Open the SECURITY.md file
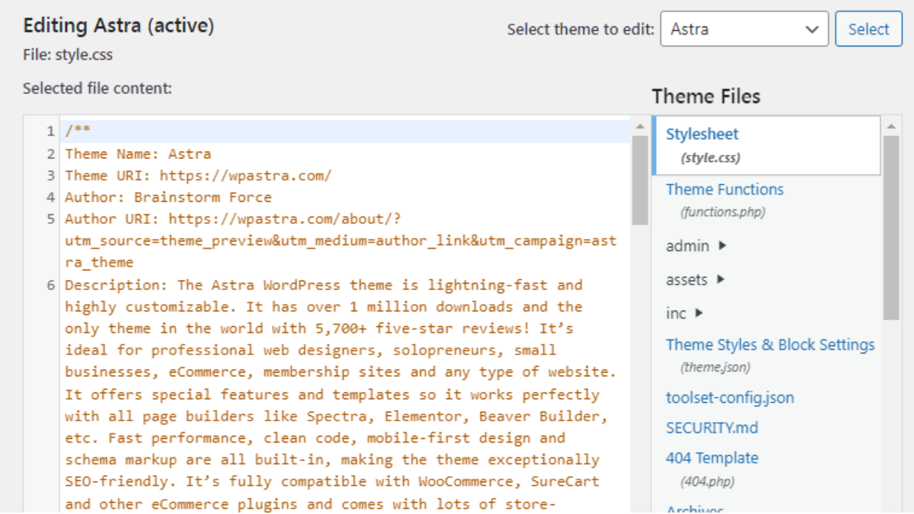 710,427
